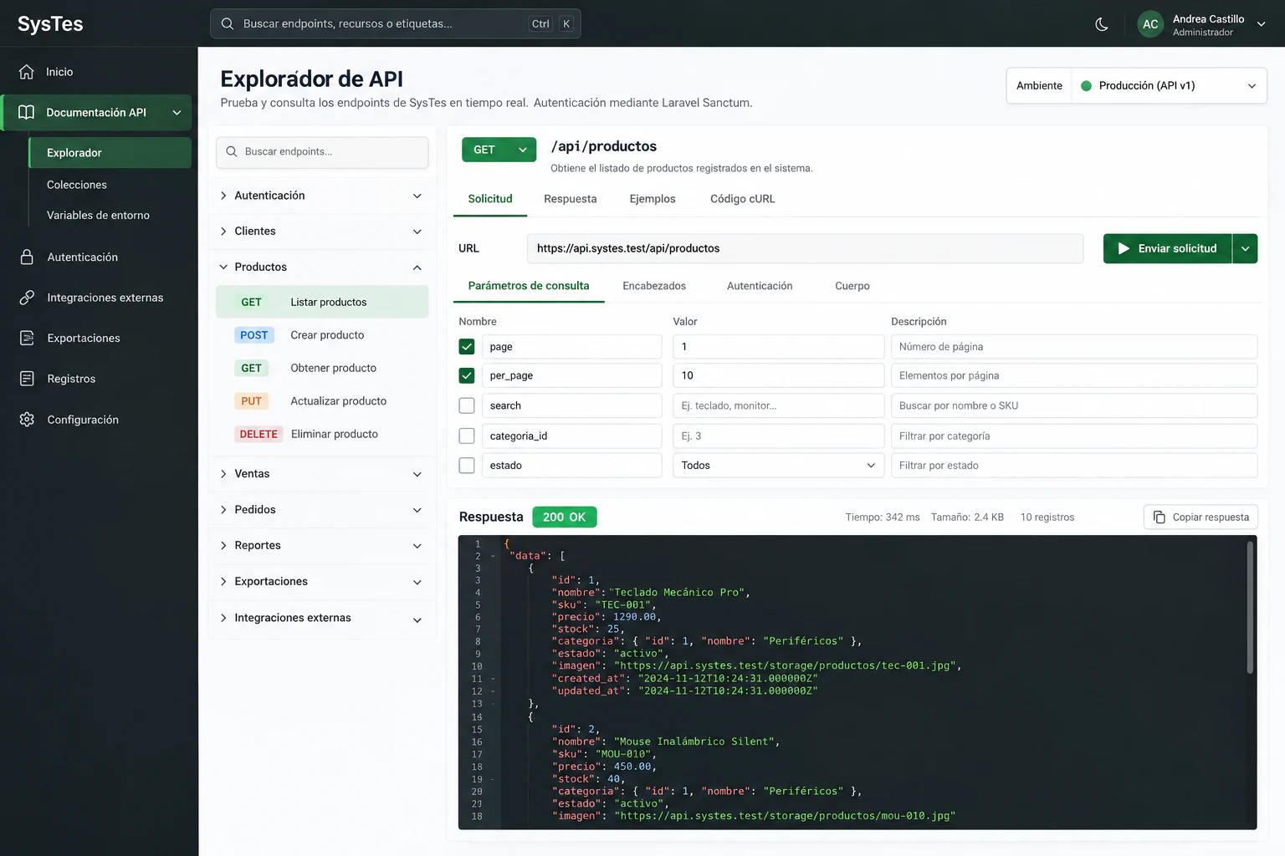Screen dimensions: 1285x856
Task: Open the user account menu chevron
Action: [1262, 24]
